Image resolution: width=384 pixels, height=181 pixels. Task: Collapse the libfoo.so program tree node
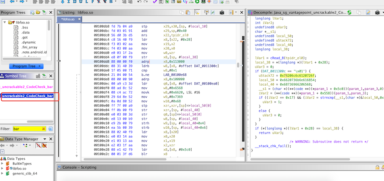[x=4, y=23]
